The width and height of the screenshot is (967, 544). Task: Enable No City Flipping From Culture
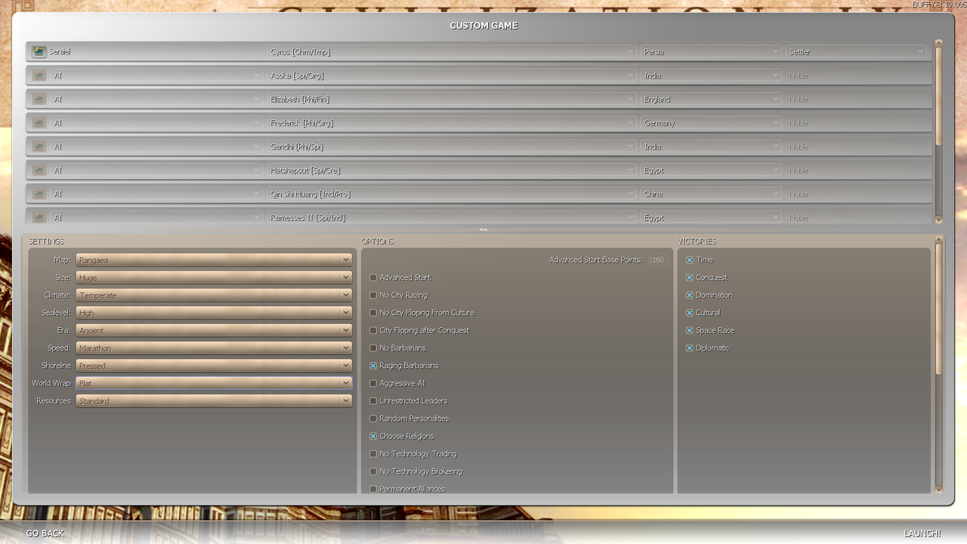coord(373,313)
